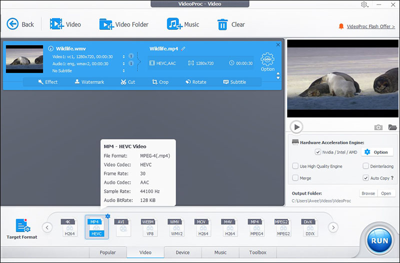Click the Browse button
The height and width of the screenshot is (263, 400).
click(x=368, y=193)
